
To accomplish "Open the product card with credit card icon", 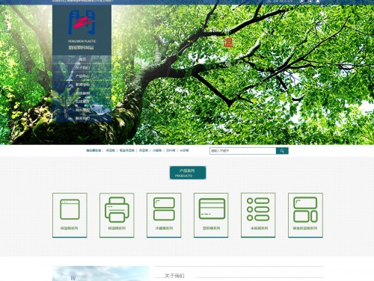I will tap(211, 215).
